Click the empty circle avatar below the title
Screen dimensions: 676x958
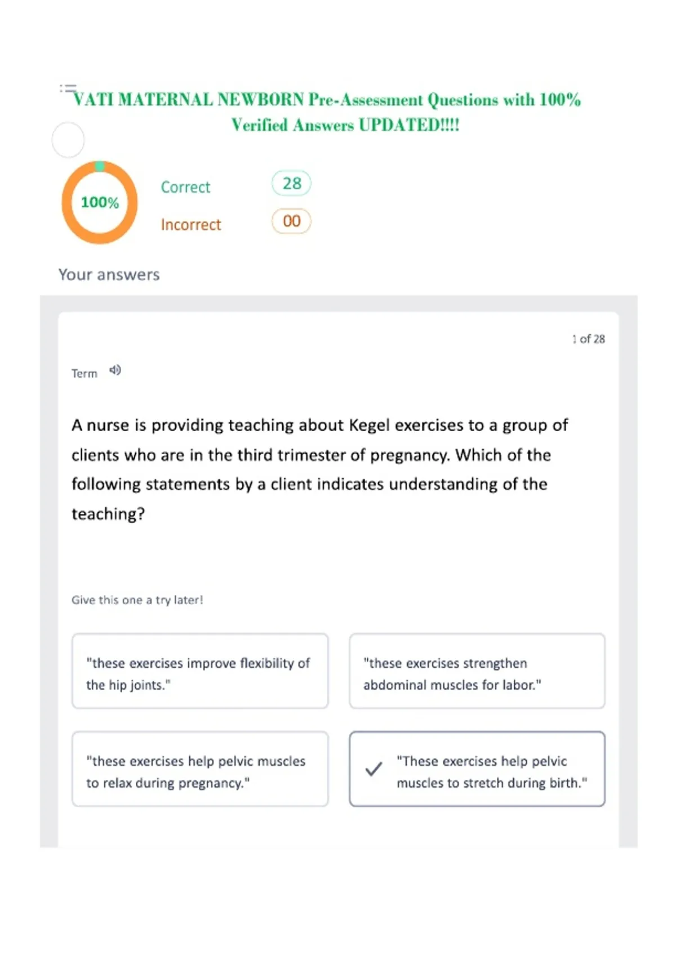pos(68,140)
